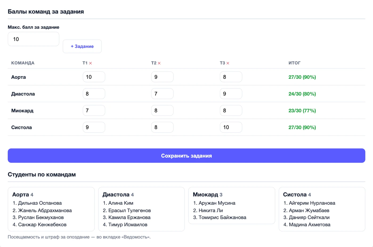Screen dimensions: 373x247
Task: Edit Систола's T1 score field
Action: point(94,127)
